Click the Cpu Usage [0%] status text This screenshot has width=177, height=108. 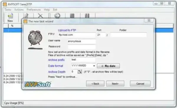pyautogui.click(x=14, y=103)
